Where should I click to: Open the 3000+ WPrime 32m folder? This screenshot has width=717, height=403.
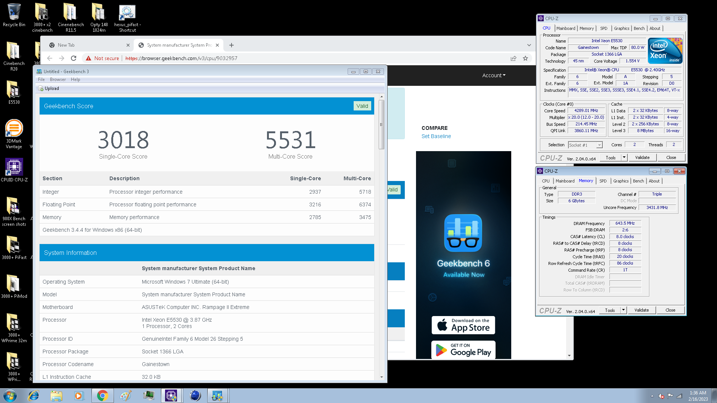pyautogui.click(x=14, y=328)
